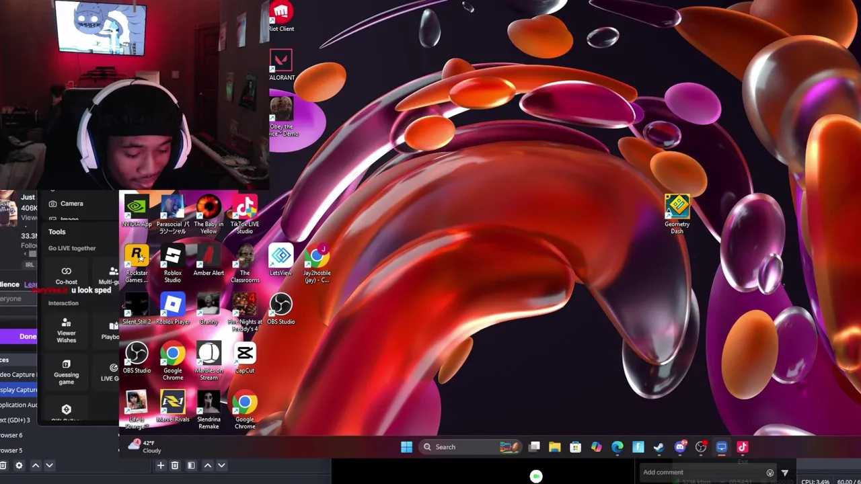Open Copilot from the taskbar
Screen dimensions: 861x484
(x=597, y=447)
